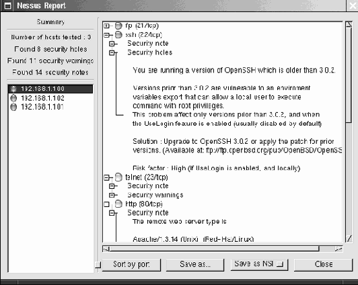This screenshot has width=358, height=285.
Task: Toggle the http (80/tcp) tree expander box
Action: pyautogui.click(x=106, y=204)
